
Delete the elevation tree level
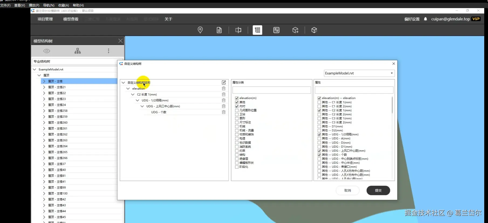[224, 88]
